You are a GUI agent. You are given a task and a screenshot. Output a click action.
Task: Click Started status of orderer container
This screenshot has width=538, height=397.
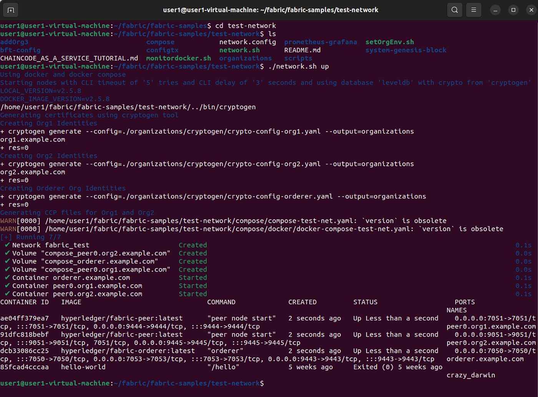pos(193,278)
